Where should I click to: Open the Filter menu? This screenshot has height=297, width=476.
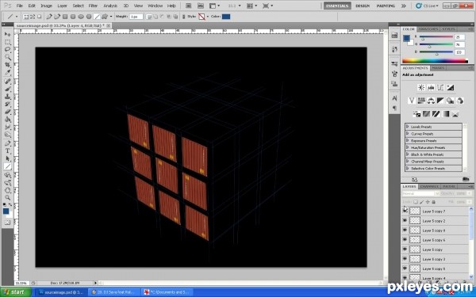coord(93,6)
